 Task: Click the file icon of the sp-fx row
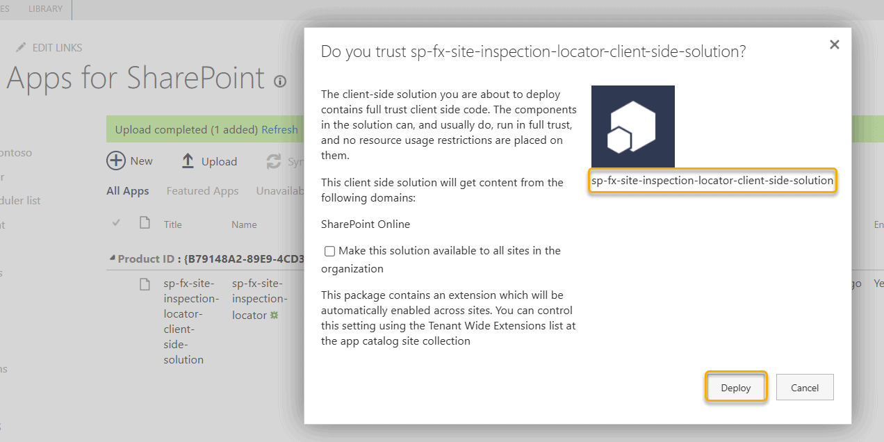coord(145,284)
